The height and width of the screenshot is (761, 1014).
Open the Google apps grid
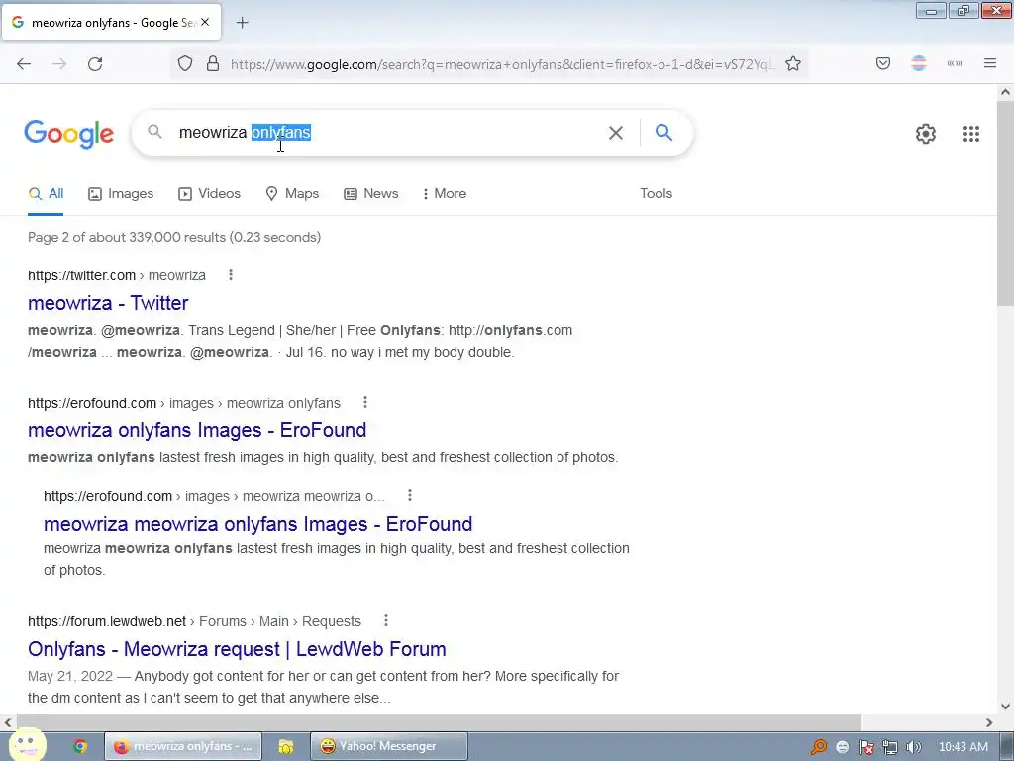[971, 134]
